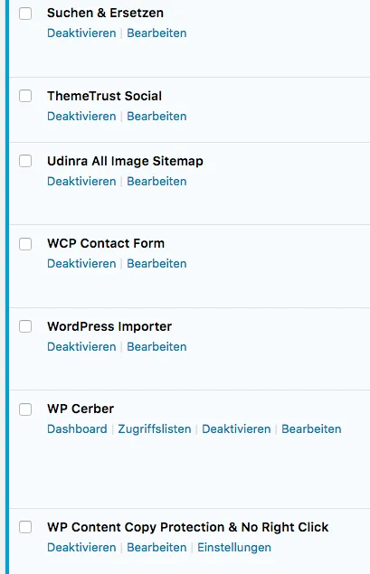
Task: Deactivate the Suchen & Ersetzen plugin
Action: (x=81, y=33)
